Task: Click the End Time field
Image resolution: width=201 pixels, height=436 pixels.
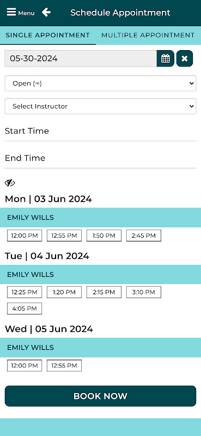Action: coord(100,158)
